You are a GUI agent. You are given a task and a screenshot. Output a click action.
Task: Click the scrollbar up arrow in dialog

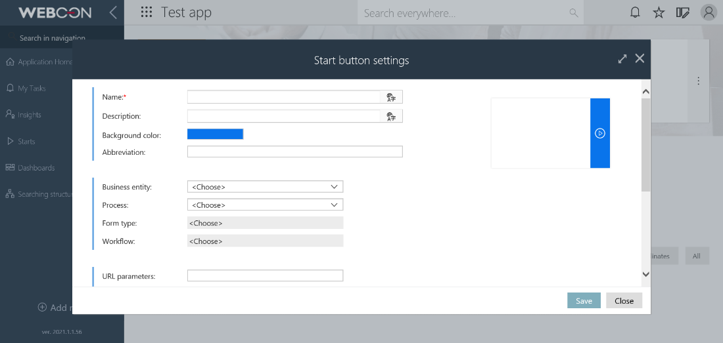pos(645,92)
